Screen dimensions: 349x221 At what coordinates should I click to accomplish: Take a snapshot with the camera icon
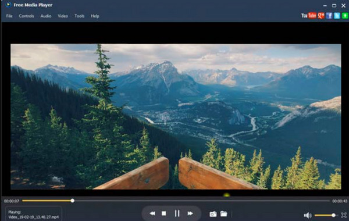click(213, 214)
